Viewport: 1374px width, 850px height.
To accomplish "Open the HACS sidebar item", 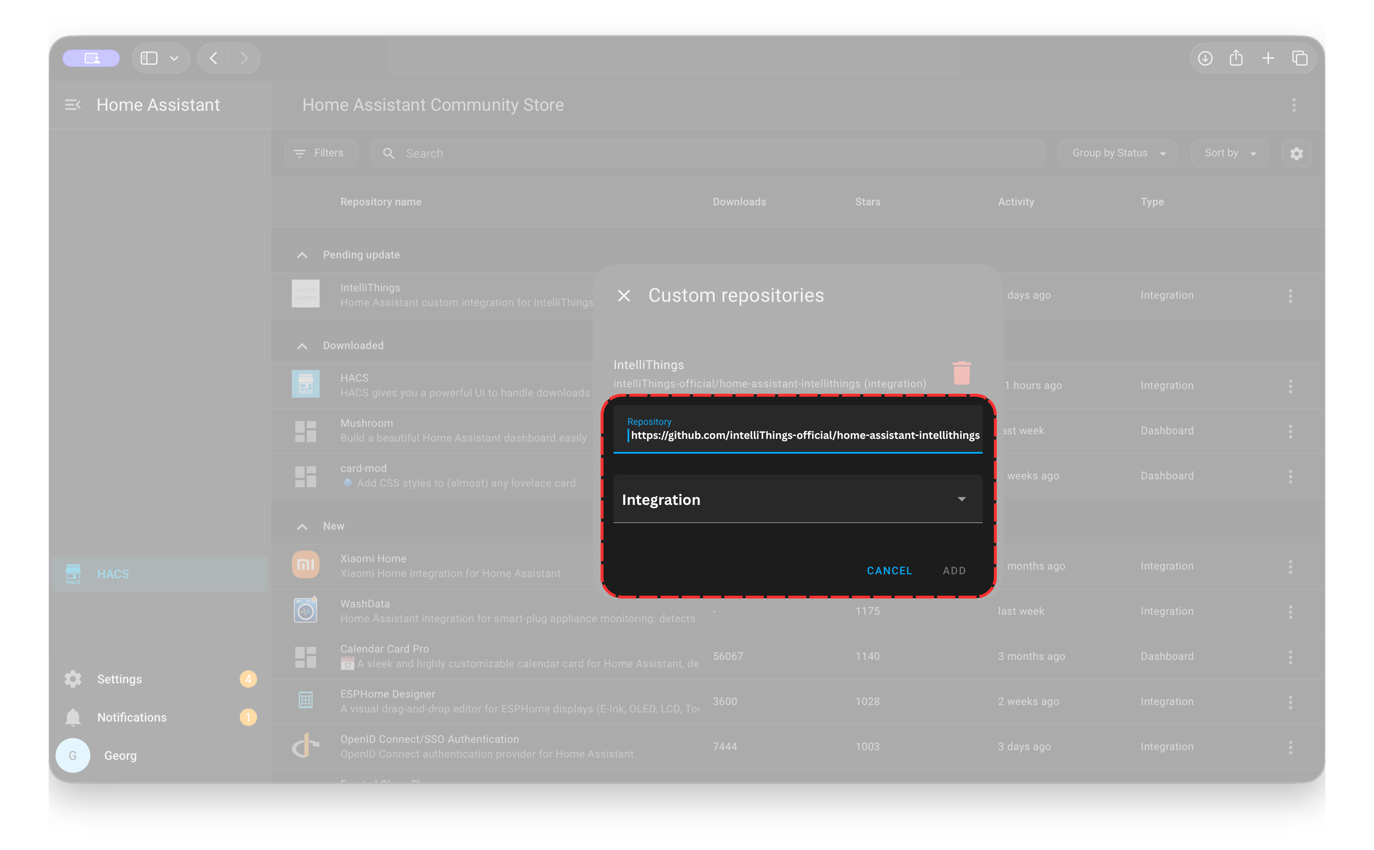I will pos(160,574).
